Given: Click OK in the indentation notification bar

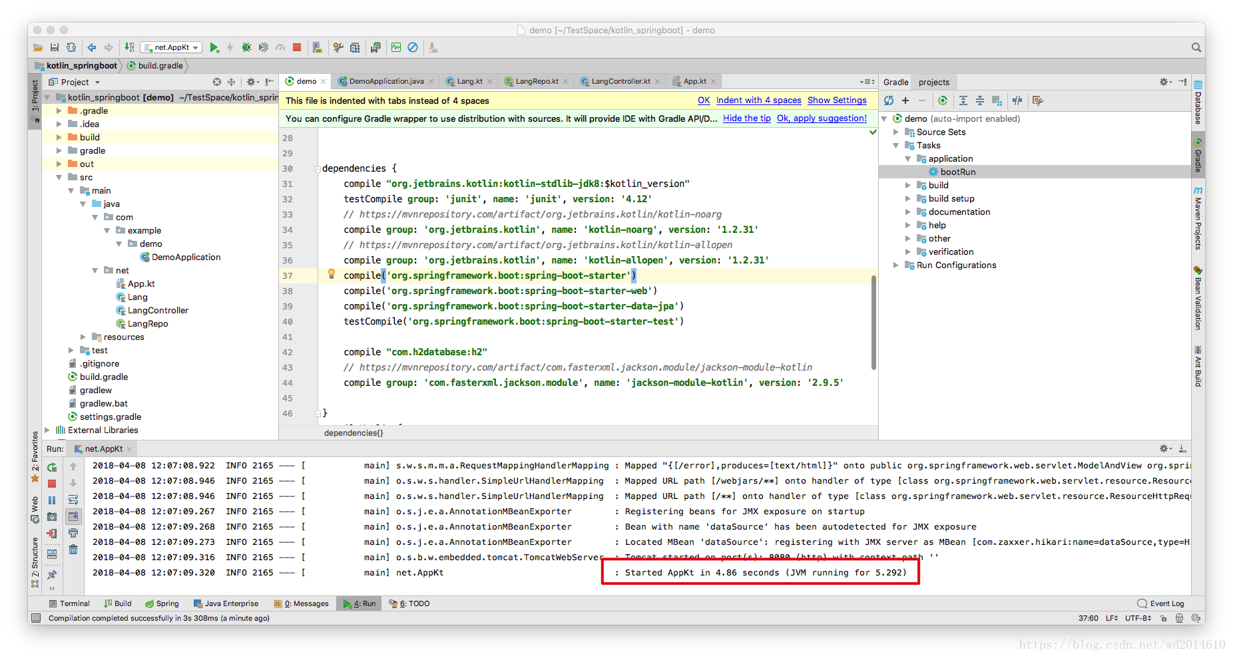Looking at the screenshot, I should pyautogui.click(x=704, y=100).
